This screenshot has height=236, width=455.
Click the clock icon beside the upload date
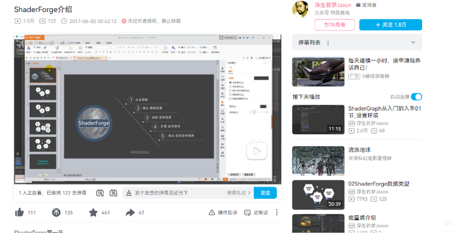coord(64,21)
